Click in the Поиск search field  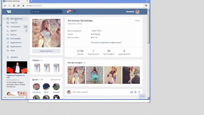coord(46,11)
